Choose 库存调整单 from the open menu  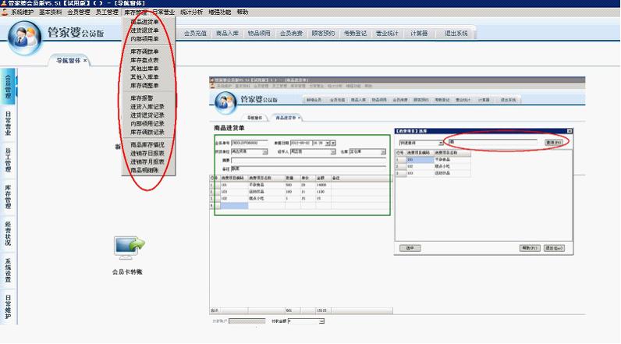point(144,86)
